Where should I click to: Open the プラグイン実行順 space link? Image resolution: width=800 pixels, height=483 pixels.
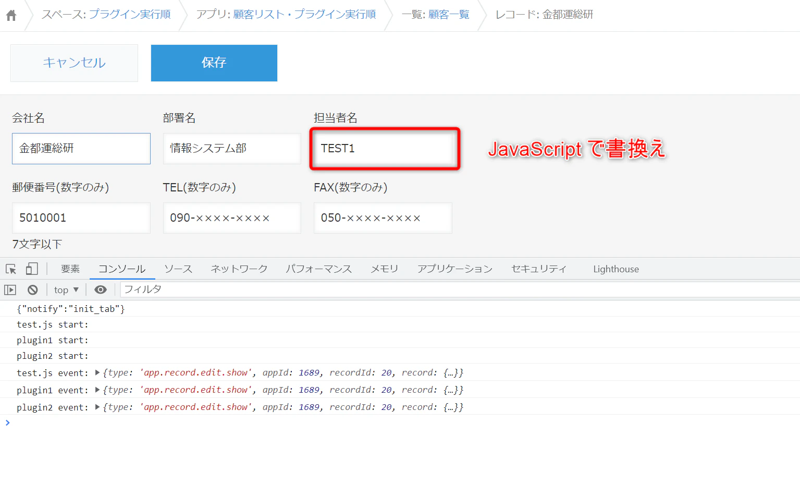pos(129,15)
